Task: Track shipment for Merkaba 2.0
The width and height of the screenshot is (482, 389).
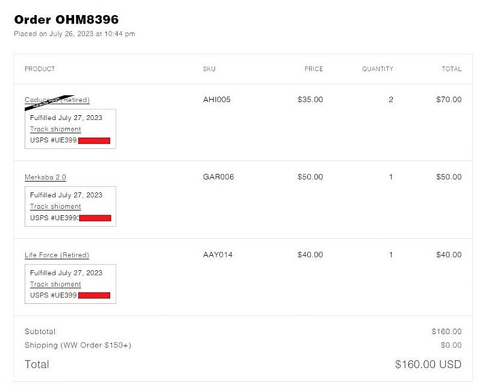Action: [55, 206]
